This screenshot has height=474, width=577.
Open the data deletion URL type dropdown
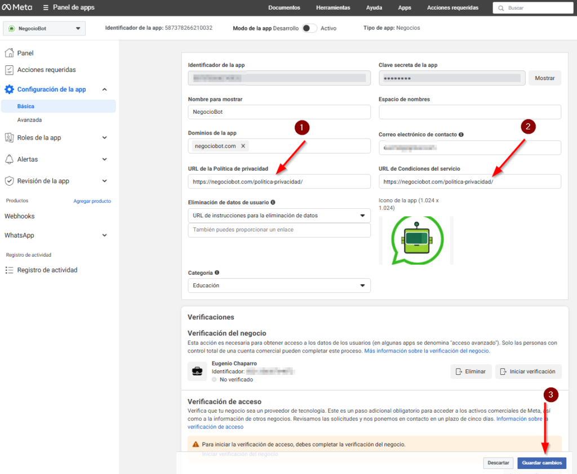pos(279,216)
